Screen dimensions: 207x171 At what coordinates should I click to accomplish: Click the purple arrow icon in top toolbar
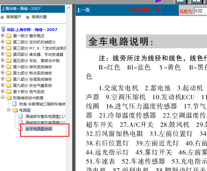pyautogui.click(x=159, y=1)
